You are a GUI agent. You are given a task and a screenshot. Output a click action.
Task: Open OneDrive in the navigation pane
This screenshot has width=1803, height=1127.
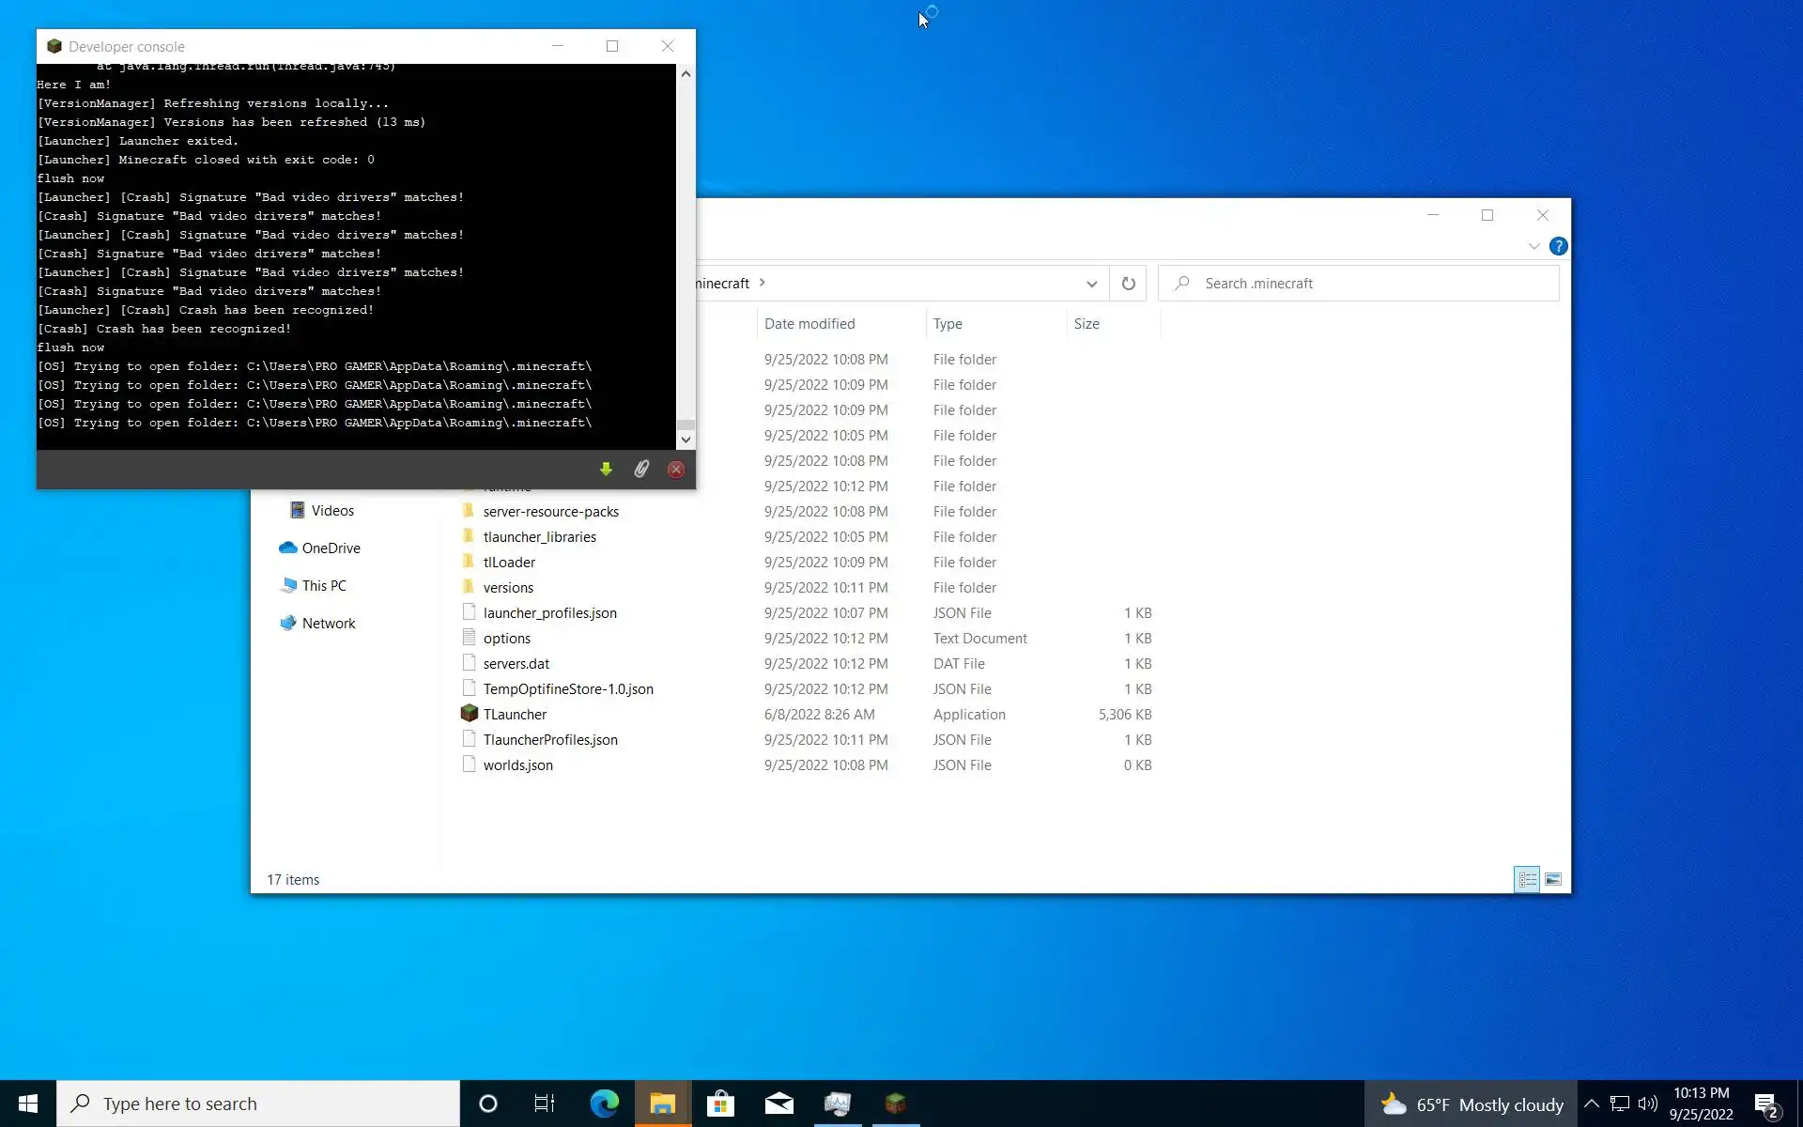point(331,548)
